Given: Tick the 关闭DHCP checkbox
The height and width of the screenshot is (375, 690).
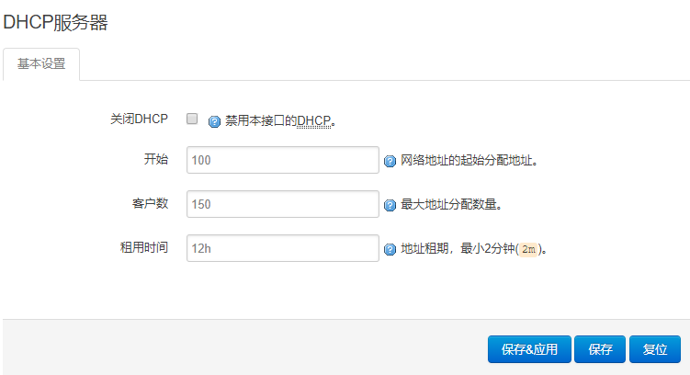Looking at the screenshot, I should [x=192, y=119].
